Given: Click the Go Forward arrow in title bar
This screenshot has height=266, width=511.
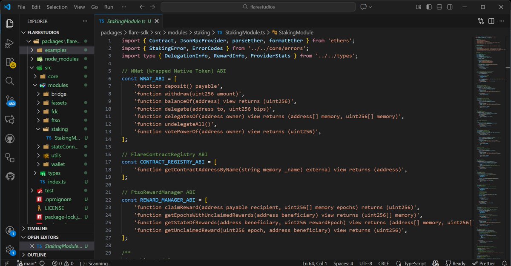Looking at the screenshot, I should (152, 7).
